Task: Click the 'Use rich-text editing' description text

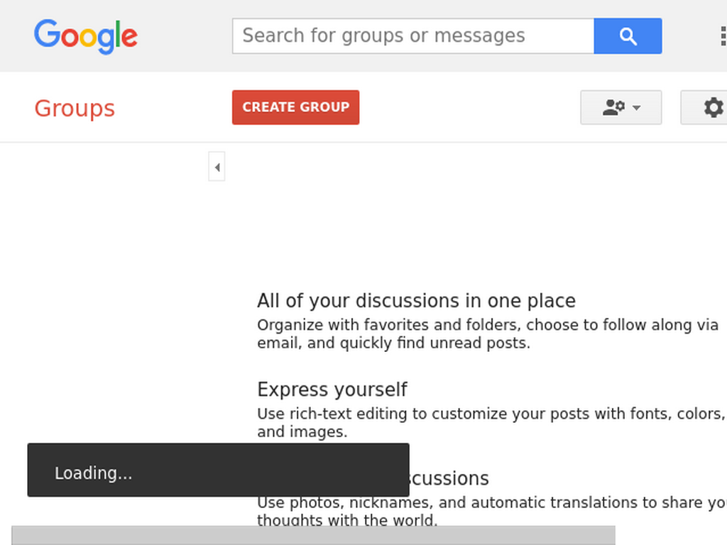Action: tap(491, 423)
